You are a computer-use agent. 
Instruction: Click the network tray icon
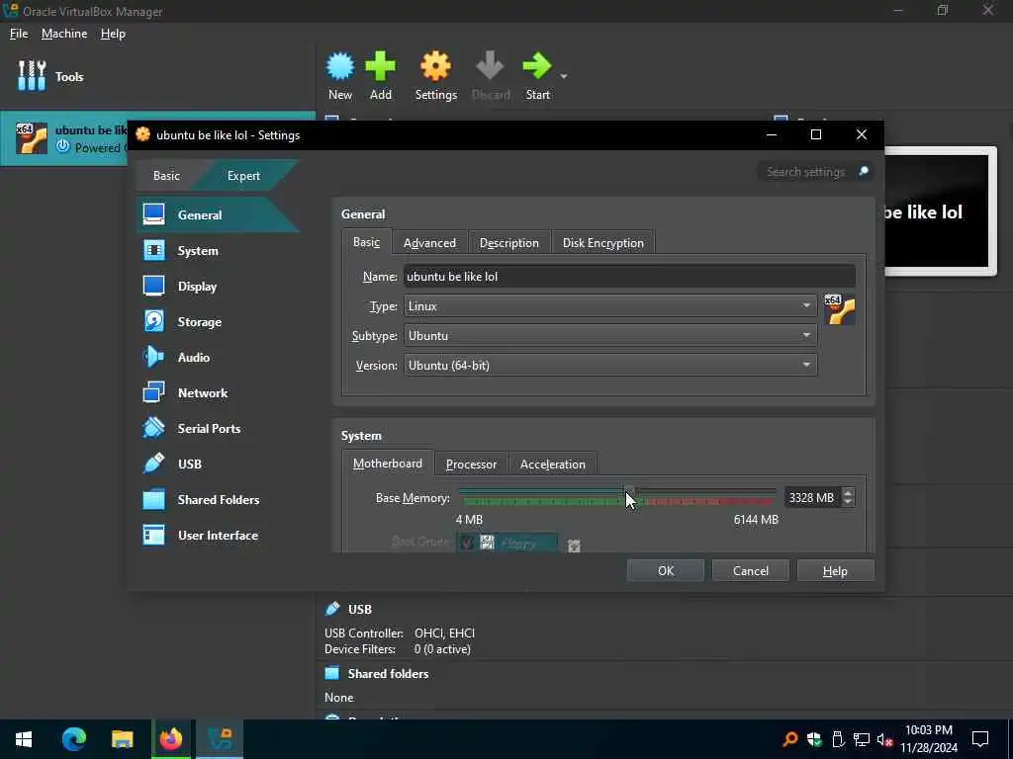click(862, 739)
